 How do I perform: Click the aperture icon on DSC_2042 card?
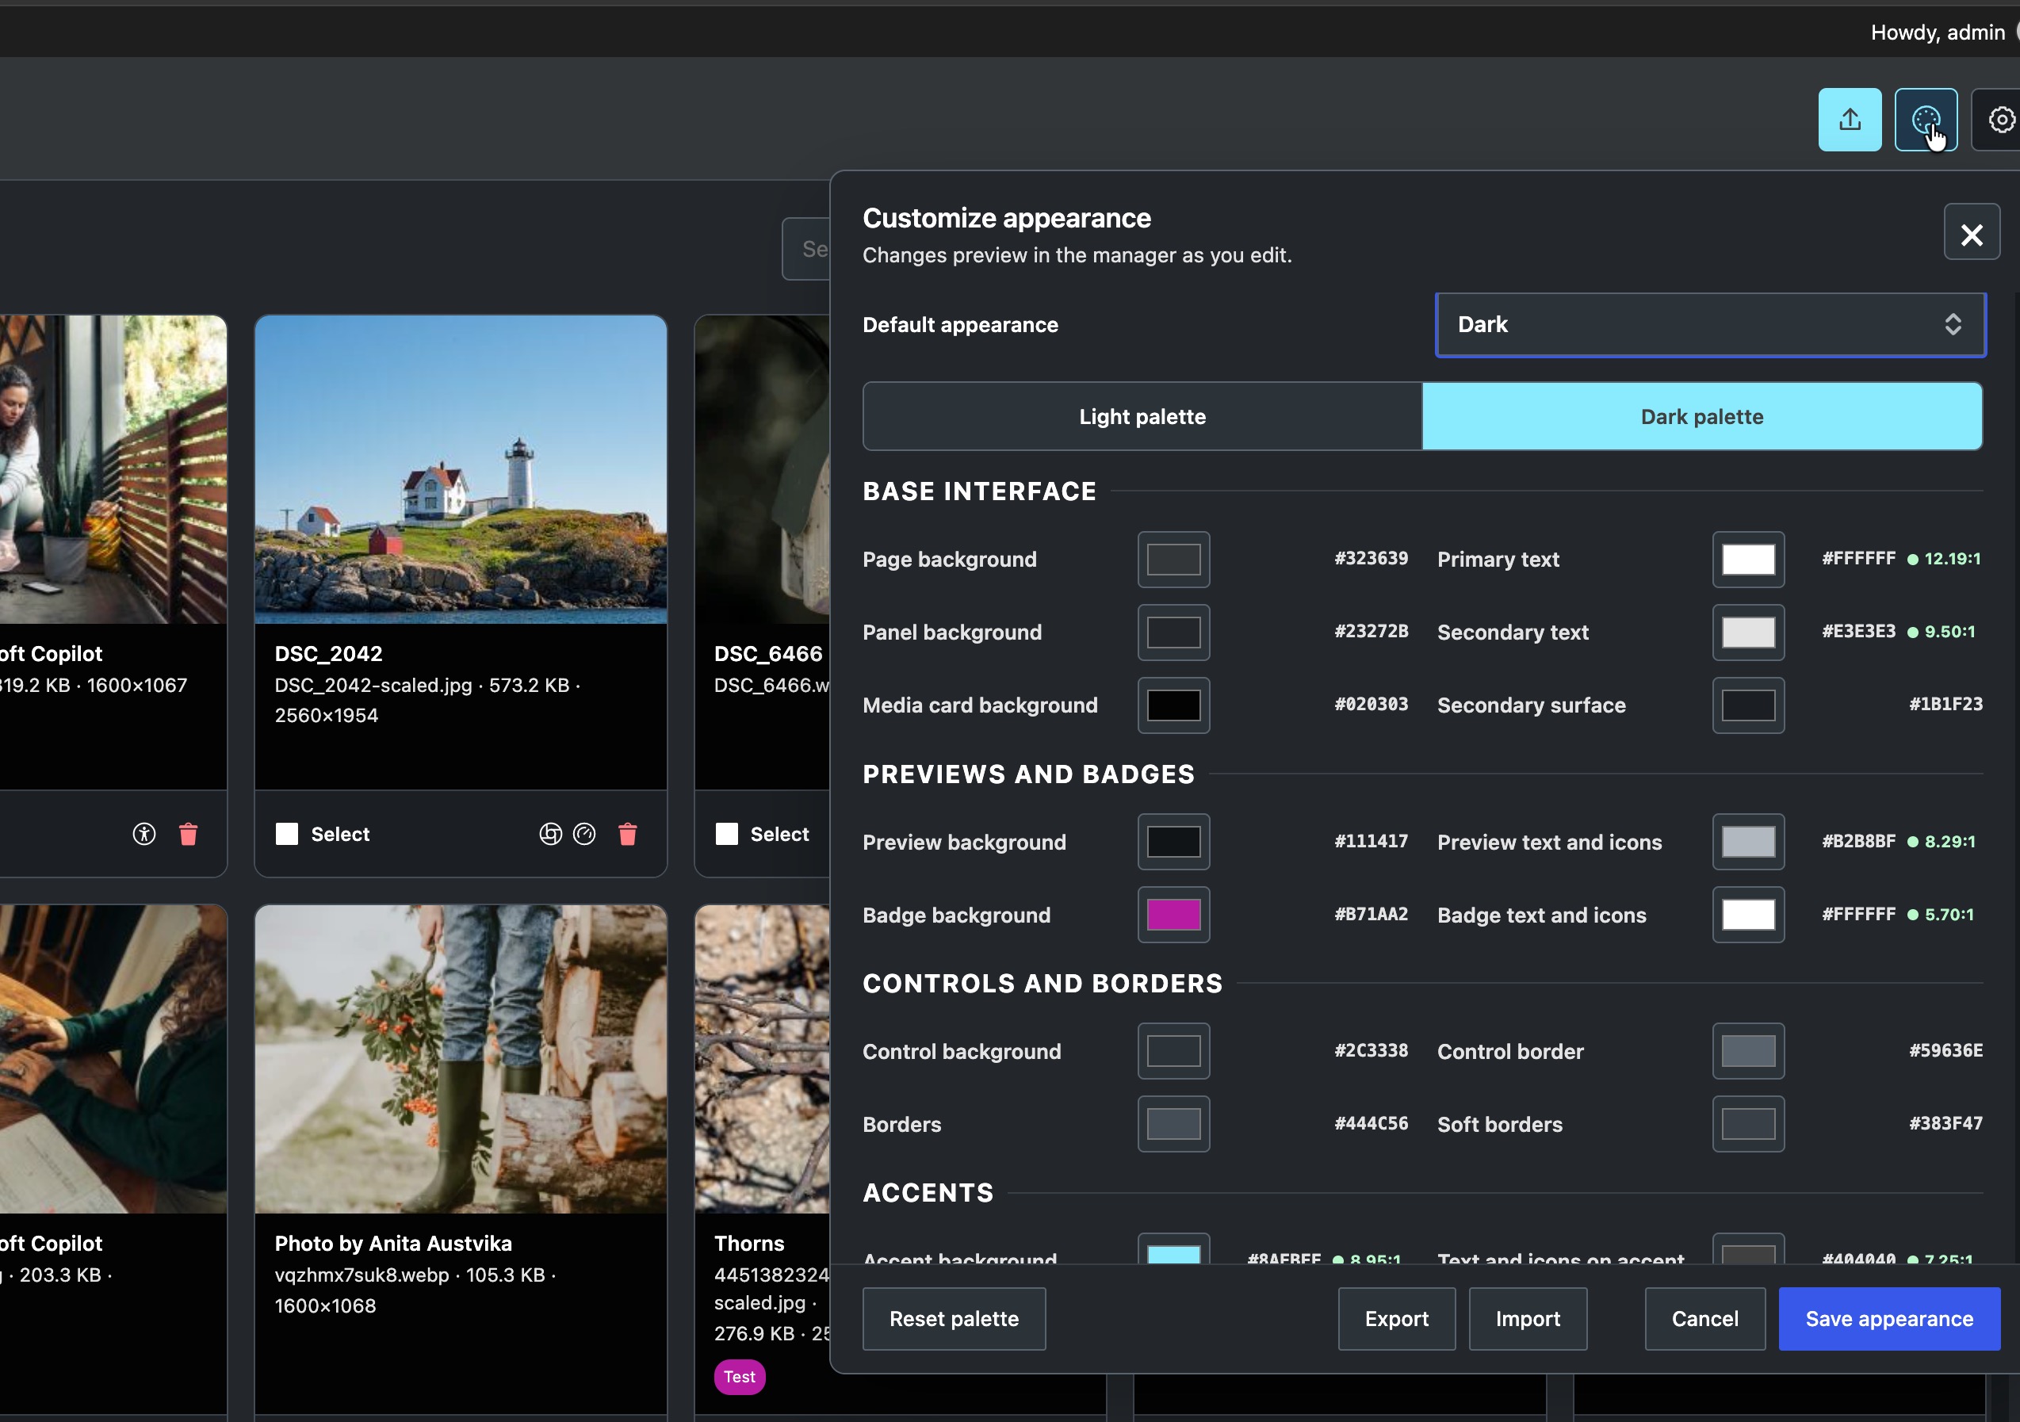tap(551, 834)
